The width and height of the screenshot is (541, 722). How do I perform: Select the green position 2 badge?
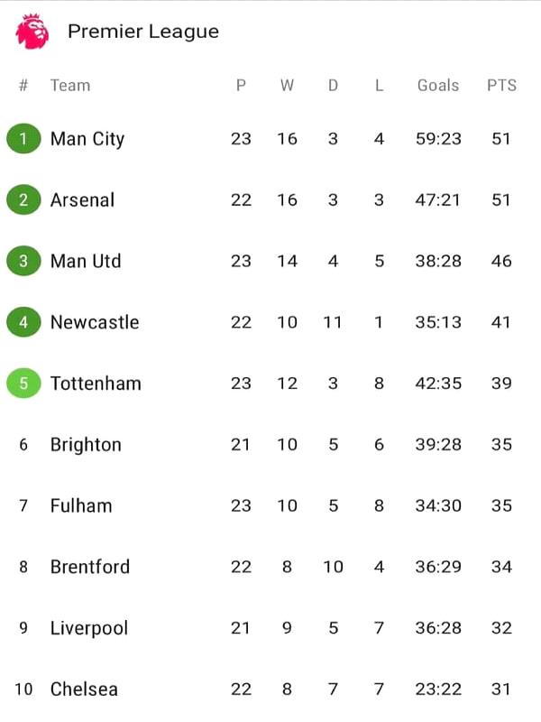point(23,199)
